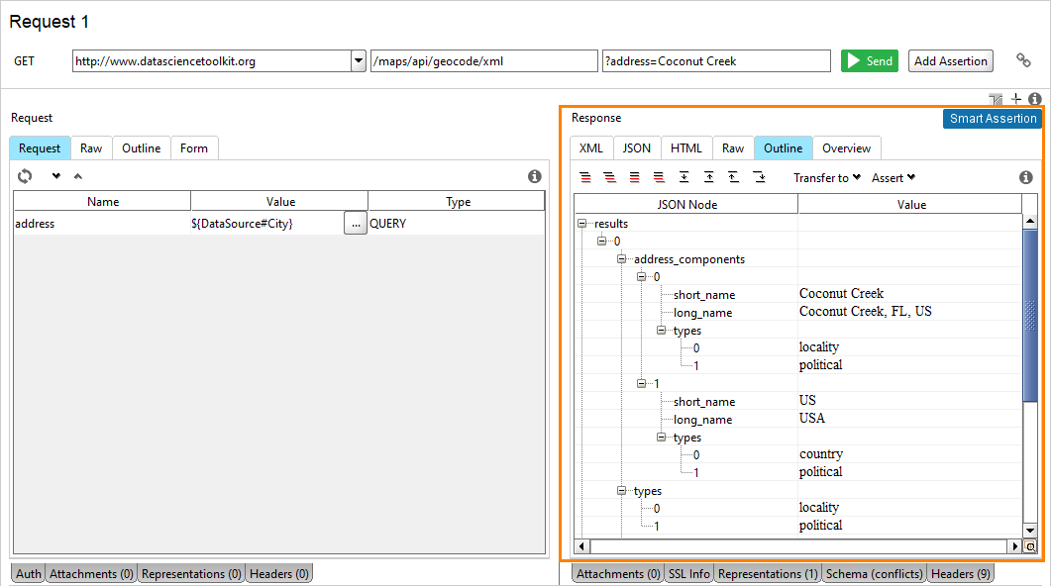Click the Add Assertion button

click(950, 60)
